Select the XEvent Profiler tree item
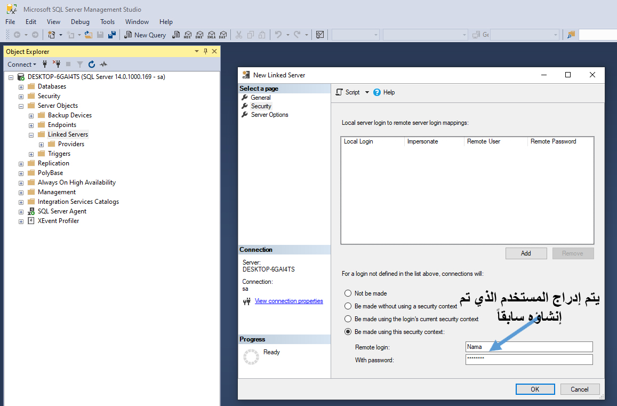This screenshot has width=617, height=406. point(58,221)
